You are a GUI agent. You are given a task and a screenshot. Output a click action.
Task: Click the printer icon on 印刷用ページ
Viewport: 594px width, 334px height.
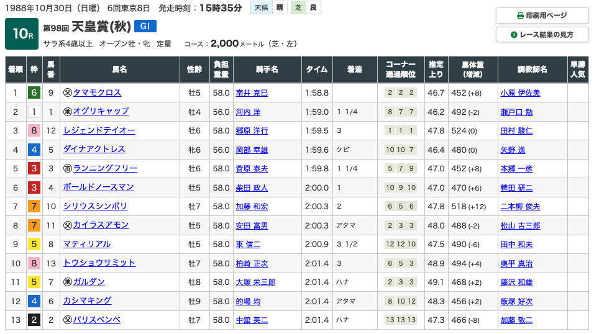point(521,16)
